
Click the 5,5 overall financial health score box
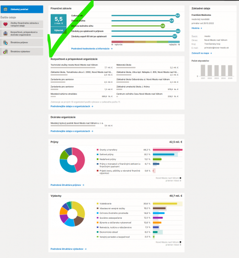[59, 24]
